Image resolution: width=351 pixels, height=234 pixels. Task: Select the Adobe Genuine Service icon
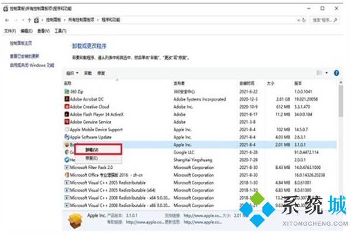click(x=67, y=122)
